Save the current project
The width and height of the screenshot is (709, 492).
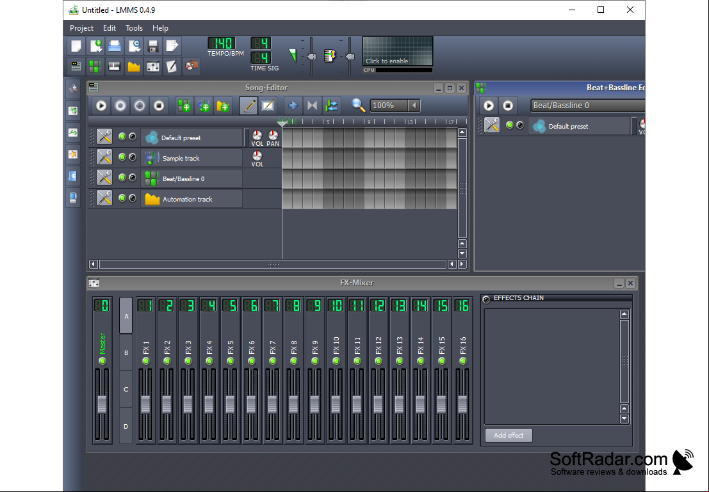tap(153, 46)
